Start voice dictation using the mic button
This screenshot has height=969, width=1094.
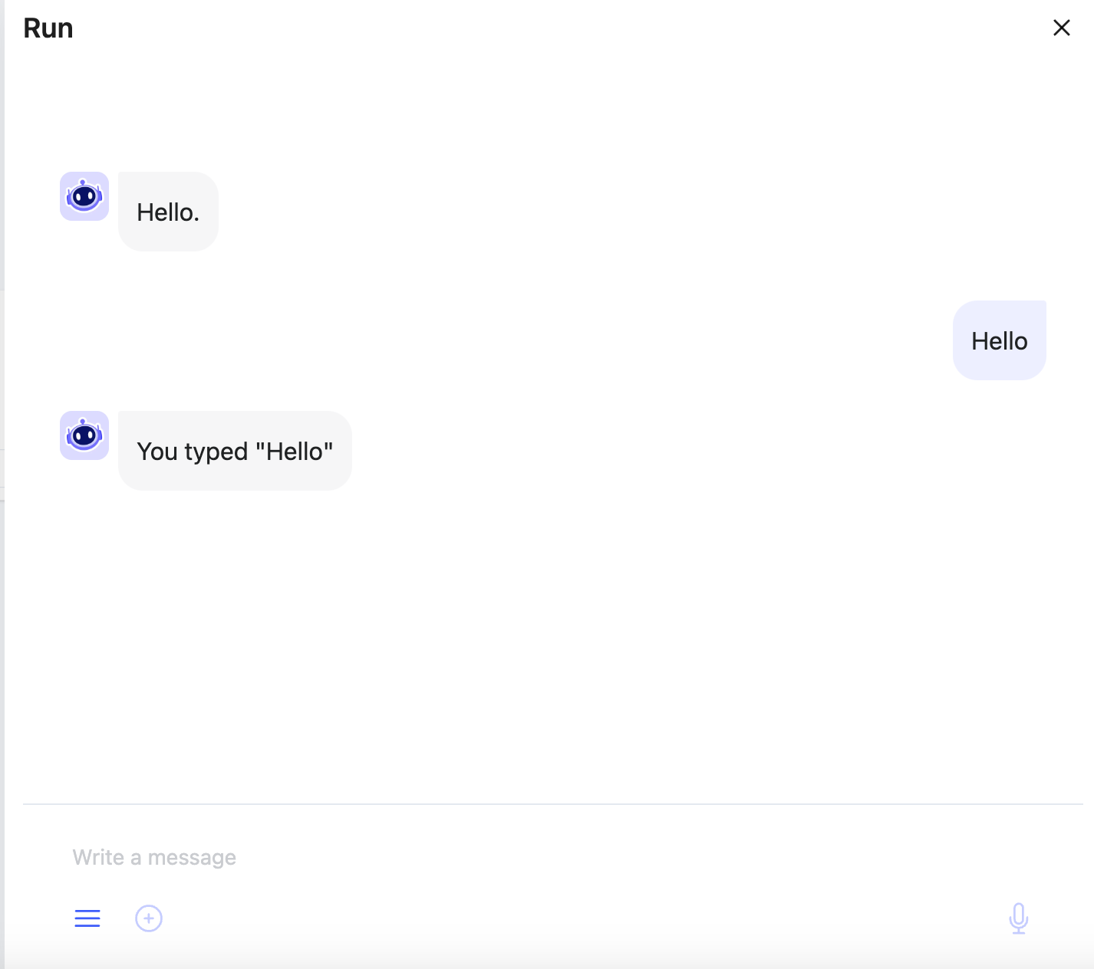pos(1019,918)
